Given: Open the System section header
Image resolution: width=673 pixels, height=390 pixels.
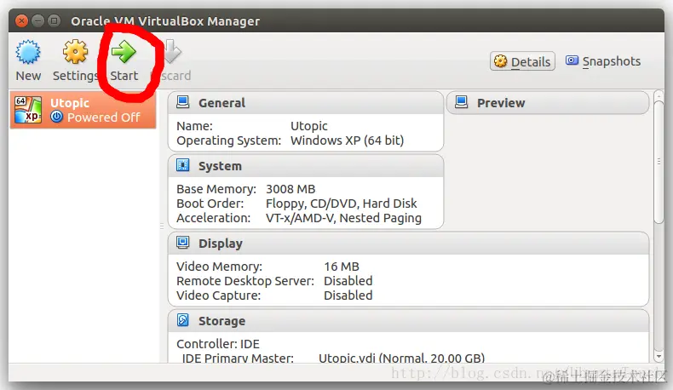Looking at the screenshot, I should (x=306, y=166).
